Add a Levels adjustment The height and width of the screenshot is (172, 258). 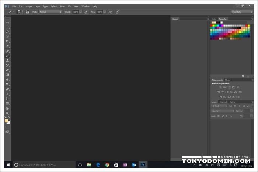pyautogui.click(x=225, y=87)
